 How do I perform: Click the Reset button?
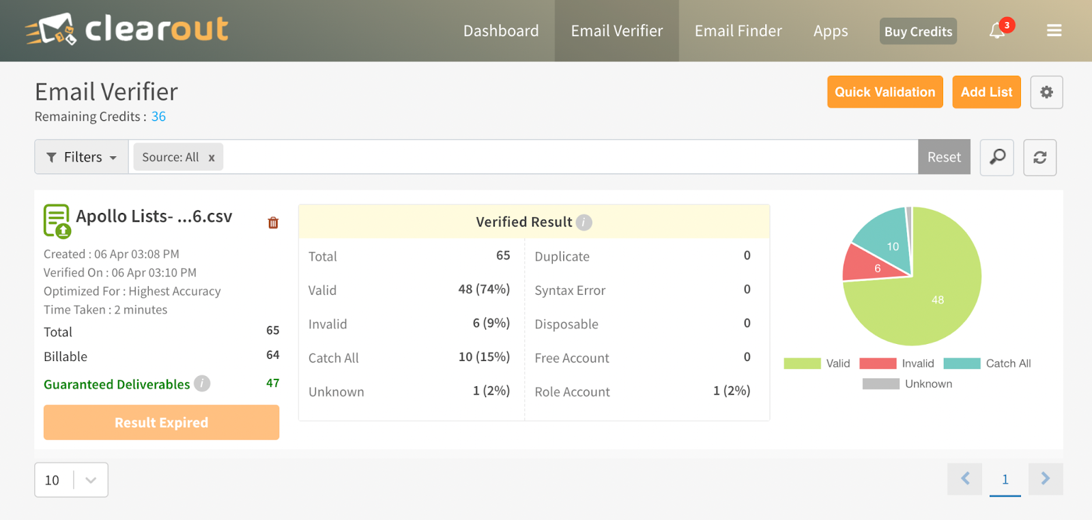tap(944, 157)
